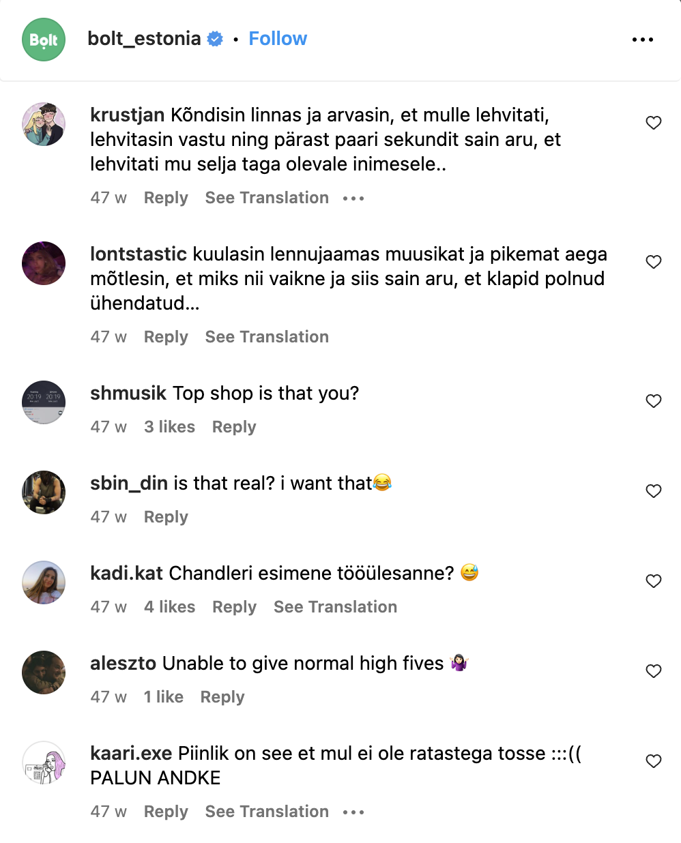The width and height of the screenshot is (681, 843).
Task: Like shmusik's Top shop comment
Action: (x=653, y=401)
